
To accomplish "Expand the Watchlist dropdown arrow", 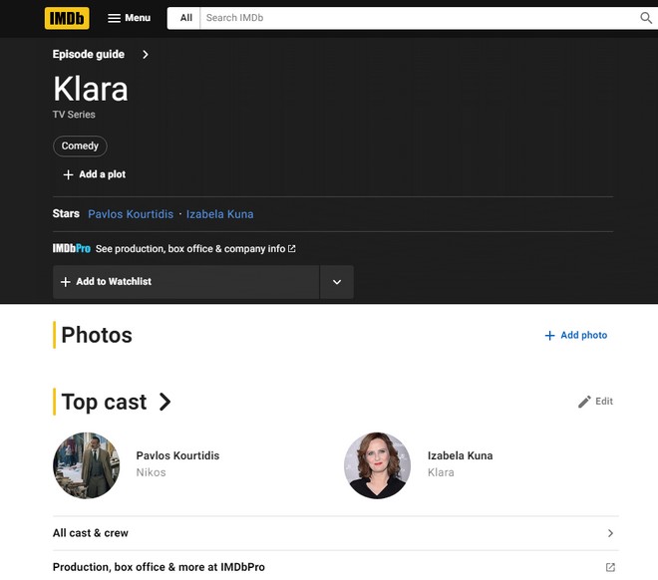I will point(337,282).
